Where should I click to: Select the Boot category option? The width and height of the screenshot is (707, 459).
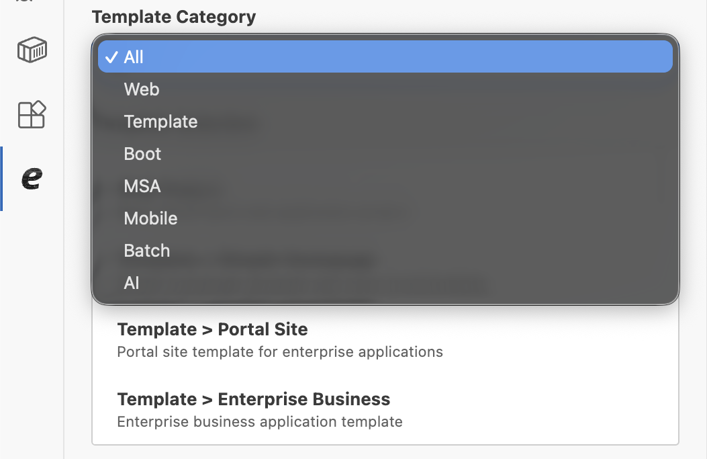[x=142, y=154]
